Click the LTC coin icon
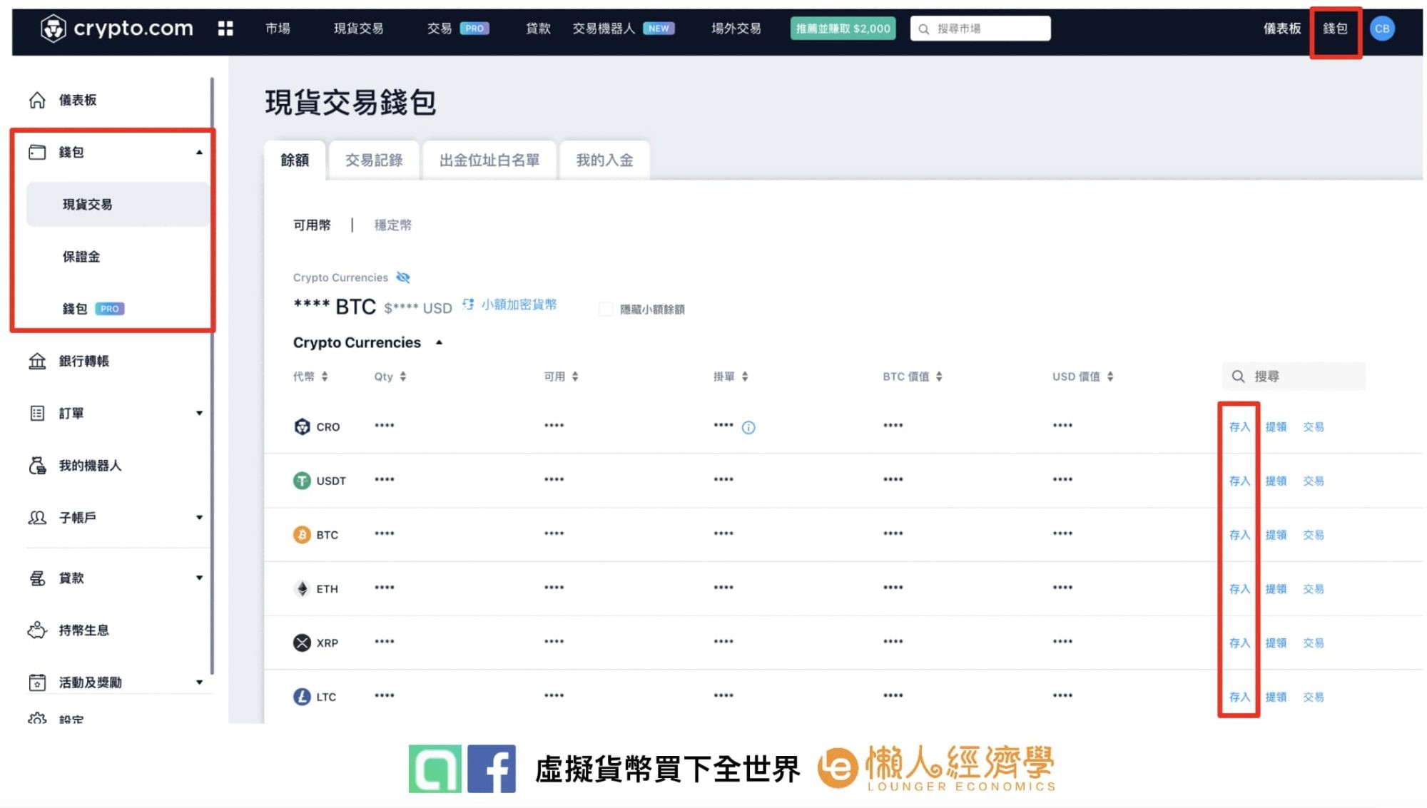Screen dimensions: 1427x808 (302, 696)
